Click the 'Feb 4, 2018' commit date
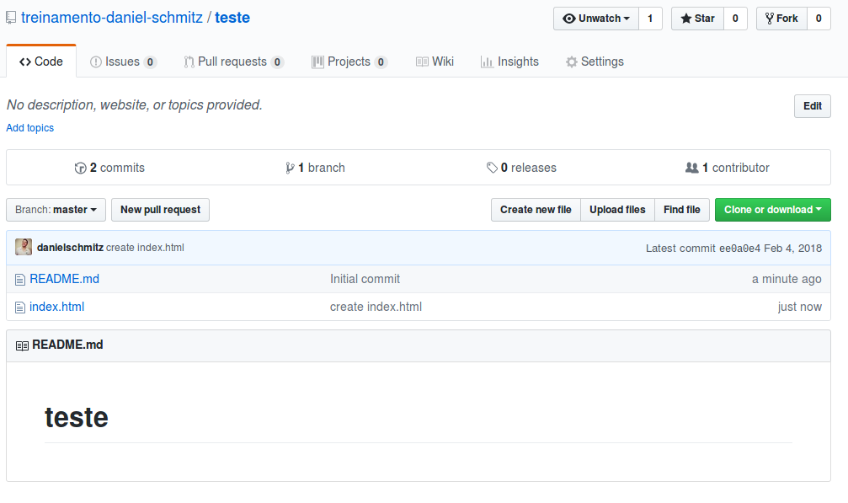 [x=792, y=249]
